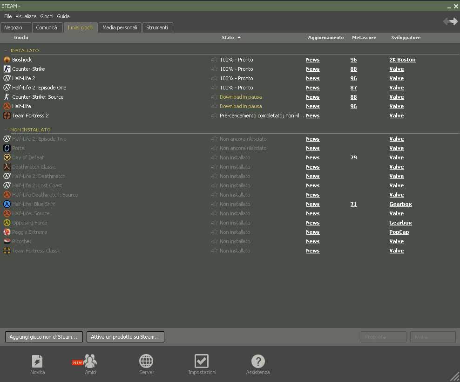Click the Ricochet game icon
The height and width of the screenshot is (382, 460).
tap(7, 241)
